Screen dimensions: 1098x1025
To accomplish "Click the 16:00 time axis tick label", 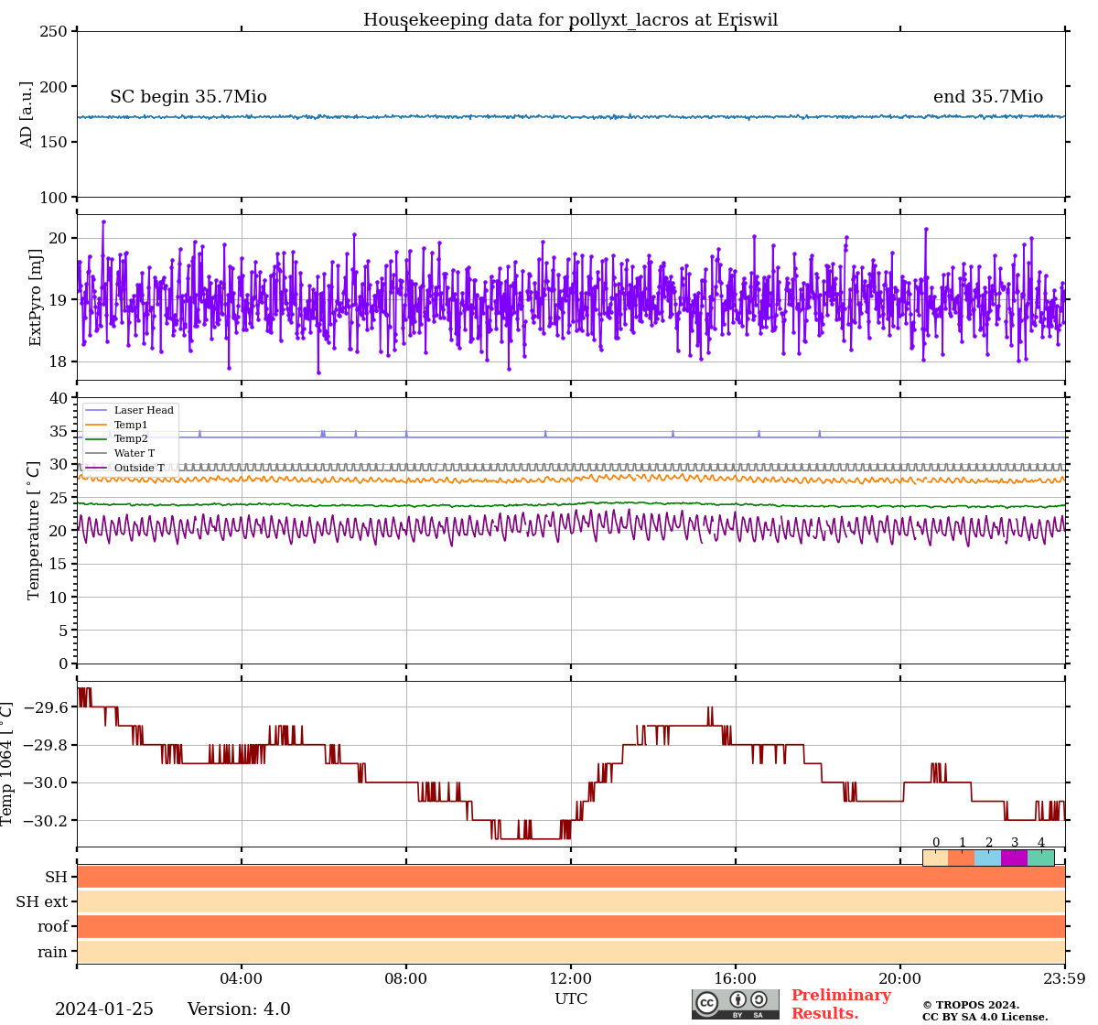I will [x=736, y=979].
